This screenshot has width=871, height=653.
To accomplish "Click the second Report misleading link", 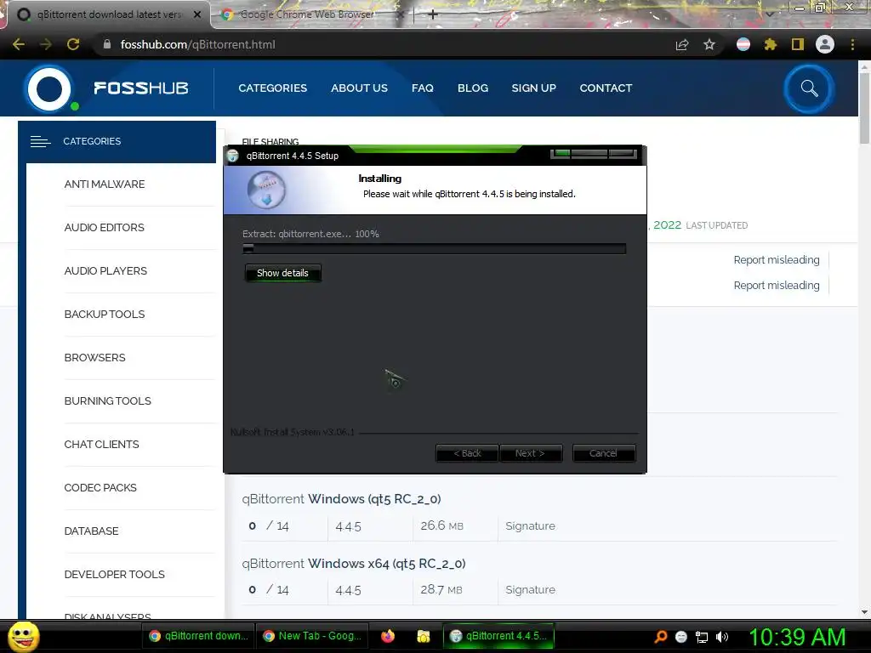I will [776, 286].
